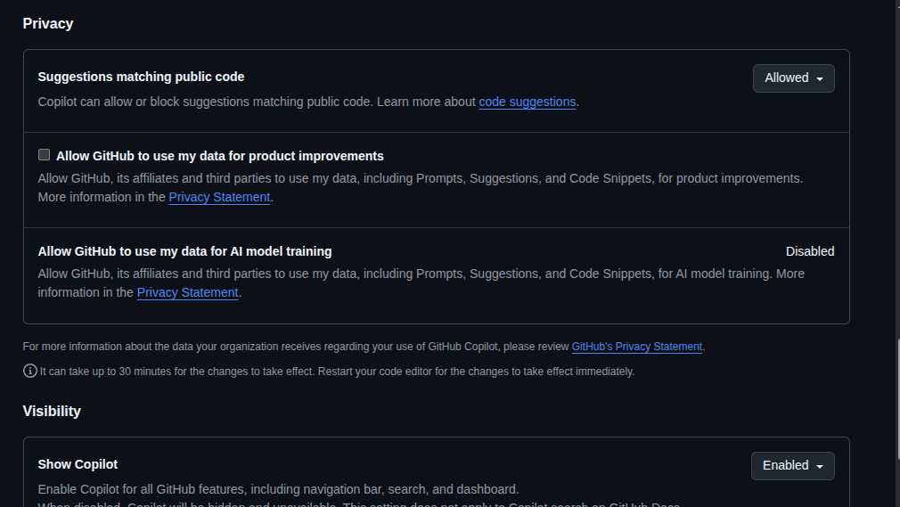Click the Visibility section heading
Screen dimensions: 900x507
pos(52,411)
